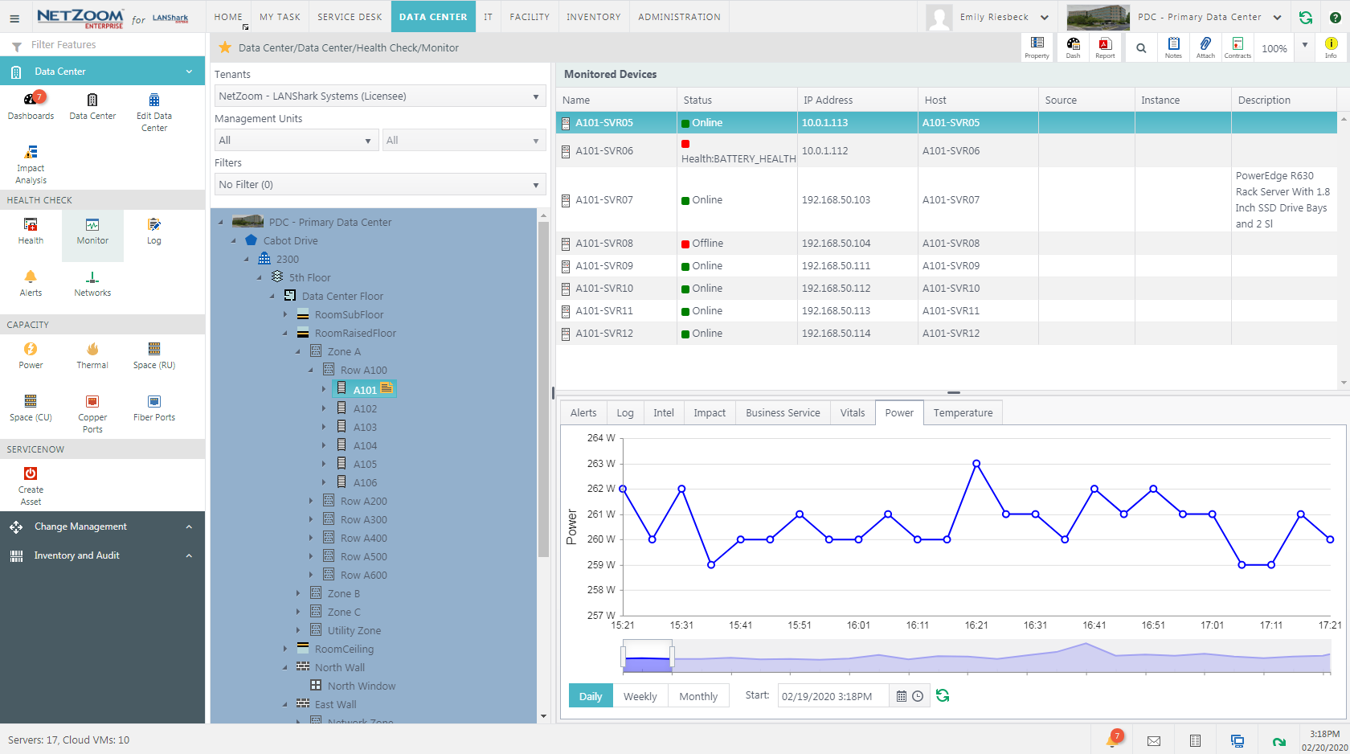
Task: Switch to the Temperature tab
Action: (963, 412)
